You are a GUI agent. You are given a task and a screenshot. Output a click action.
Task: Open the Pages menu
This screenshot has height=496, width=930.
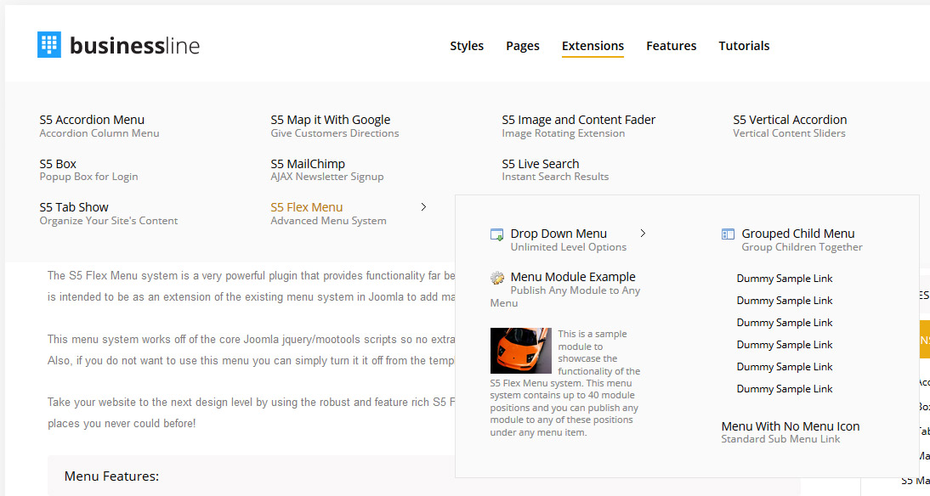coord(523,46)
